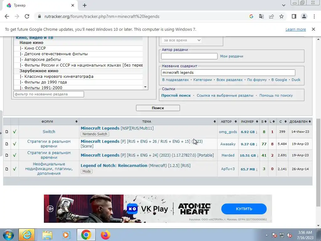Image resolution: width=321 pixels, height=241 pixels.
Task: Click the В подразделах link
Action: (x=176, y=80)
